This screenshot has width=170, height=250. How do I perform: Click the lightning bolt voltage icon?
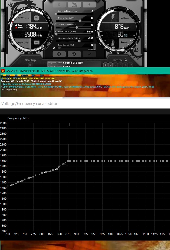(x=113, y=17)
